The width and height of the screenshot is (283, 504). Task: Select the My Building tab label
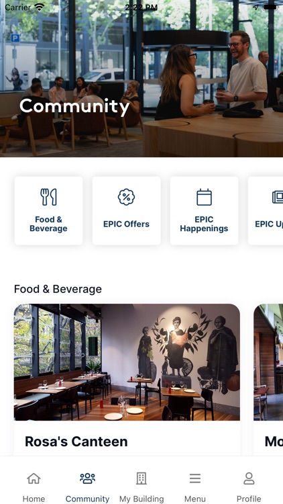click(x=141, y=499)
